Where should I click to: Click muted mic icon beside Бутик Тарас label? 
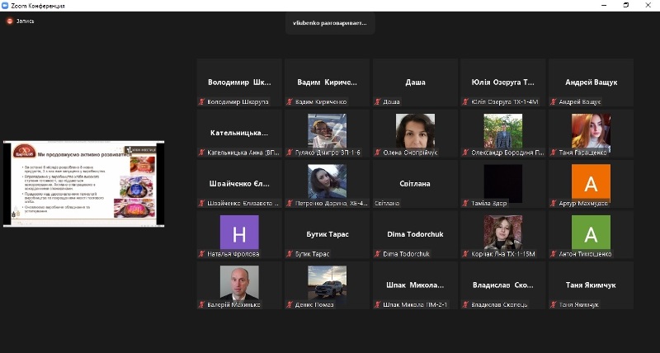(x=290, y=254)
